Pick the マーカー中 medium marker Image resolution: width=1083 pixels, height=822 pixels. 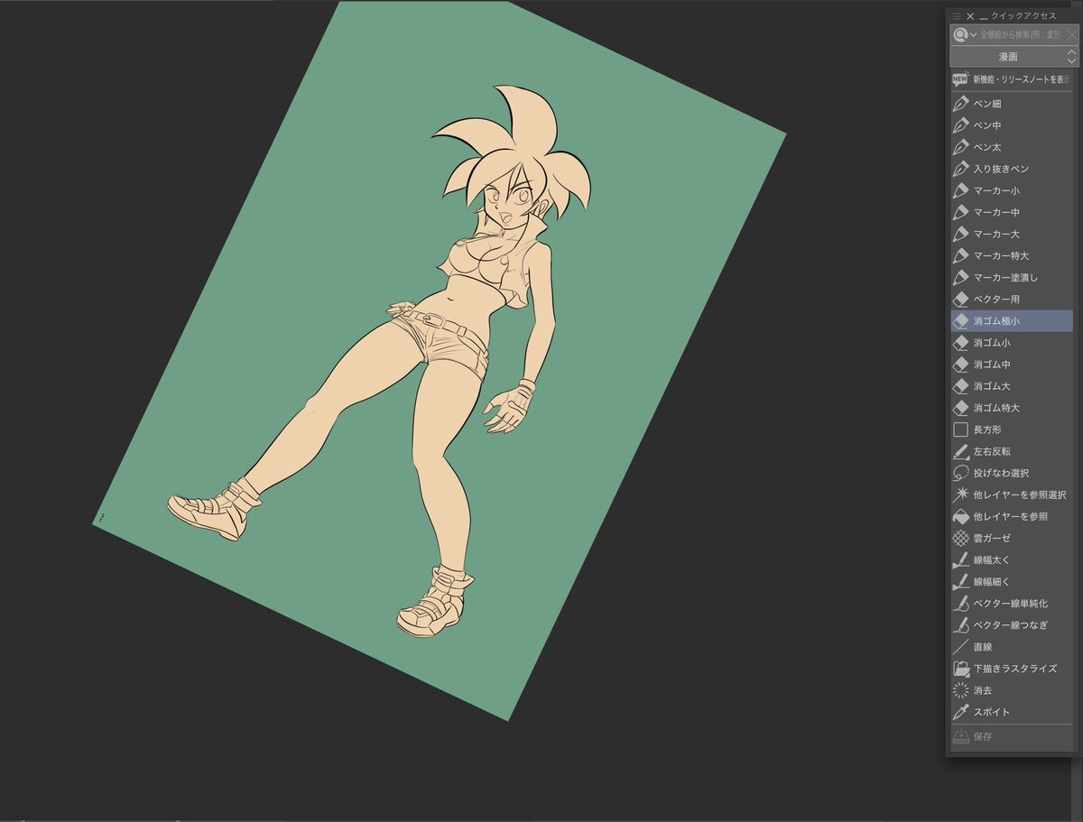click(x=1011, y=212)
